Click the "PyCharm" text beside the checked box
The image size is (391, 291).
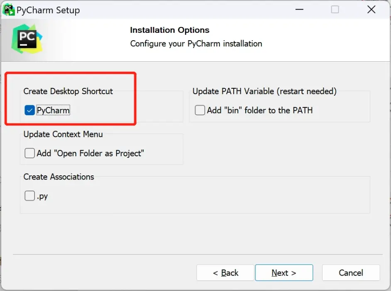click(x=53, y=110)
